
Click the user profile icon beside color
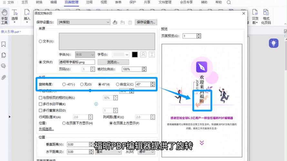click(x=143, y=54)
